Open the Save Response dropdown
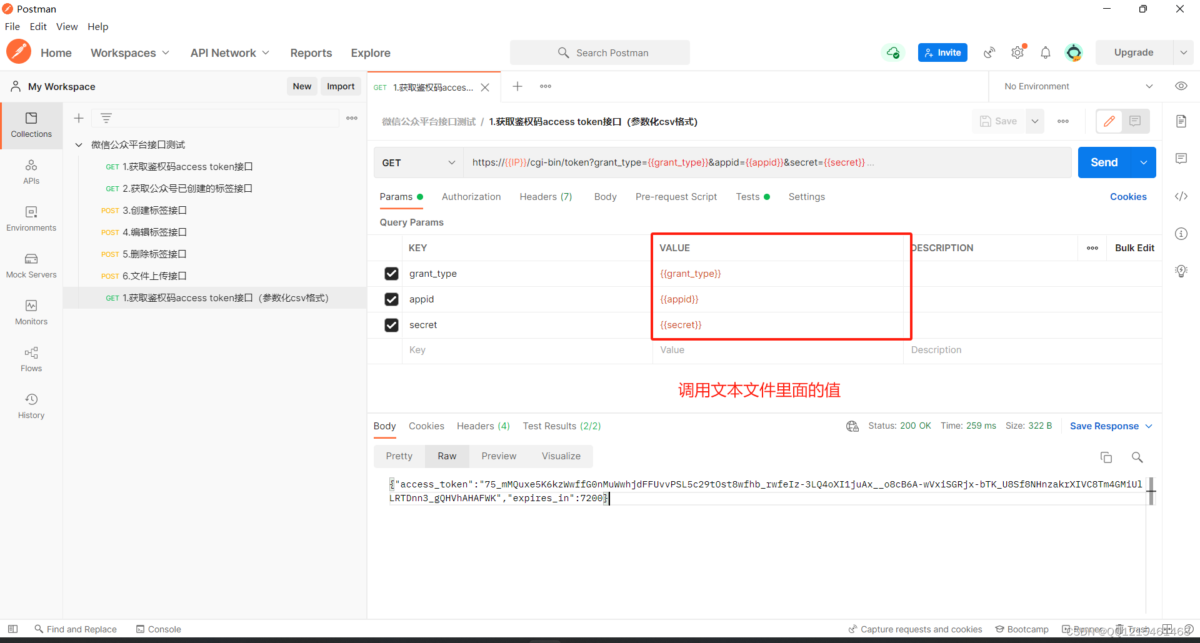Screen dimensions: 1200x643 coord(1111,426)
